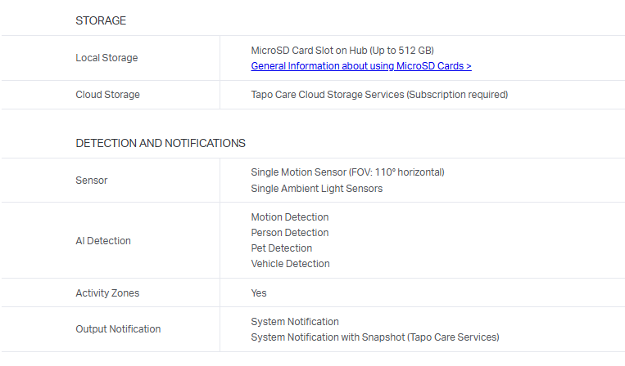Click the Output Notification row label
The image size is (625, 366).
[118, 329]
